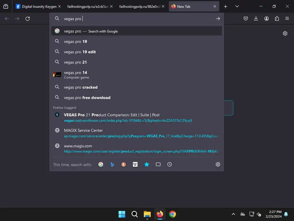
Task: Close the failhostingpolp.ru/862e0ed tab
Action: pos(163,6)
